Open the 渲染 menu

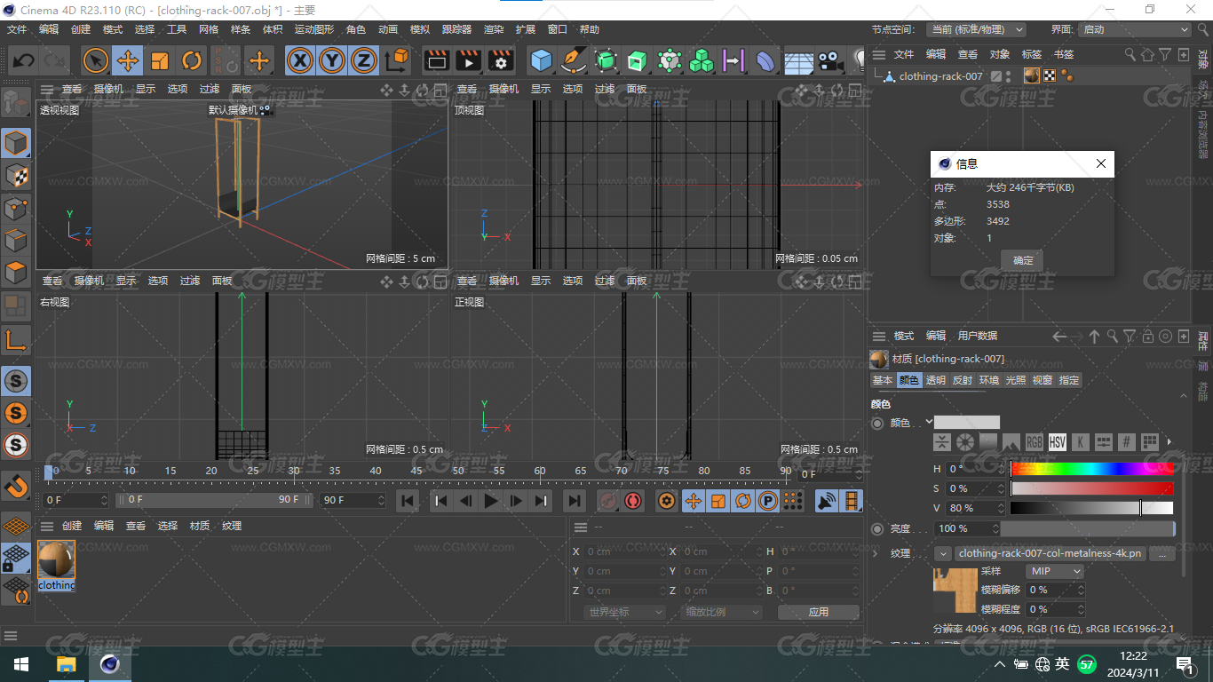(494, 29)
